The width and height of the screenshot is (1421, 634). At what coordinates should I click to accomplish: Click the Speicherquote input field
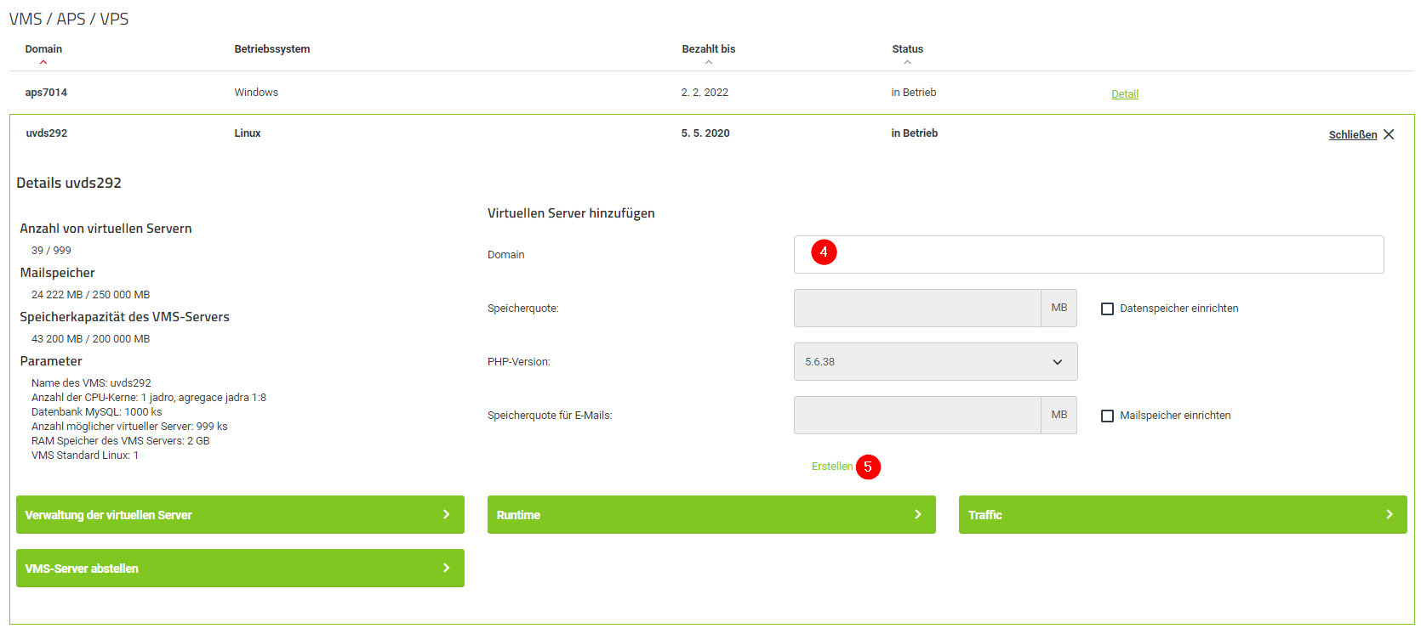coord(916,309)
